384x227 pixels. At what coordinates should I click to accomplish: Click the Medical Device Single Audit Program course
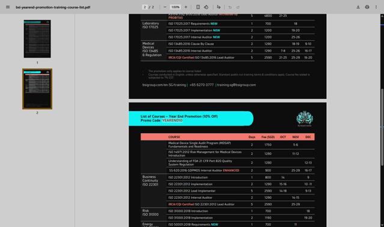coord(200,145)
